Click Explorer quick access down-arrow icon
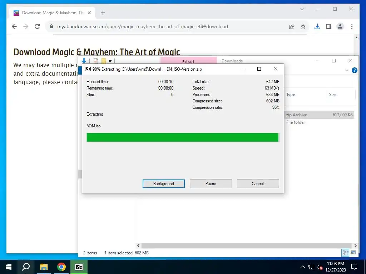 pyautogui.click(x=84, y=61)
